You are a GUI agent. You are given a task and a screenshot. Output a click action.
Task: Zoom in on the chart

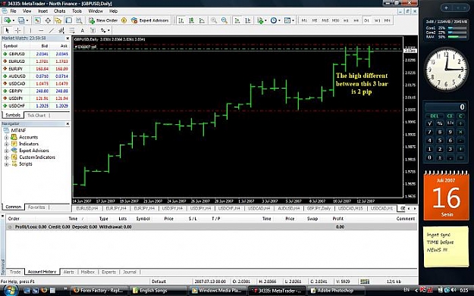click(x=214, y=20)
